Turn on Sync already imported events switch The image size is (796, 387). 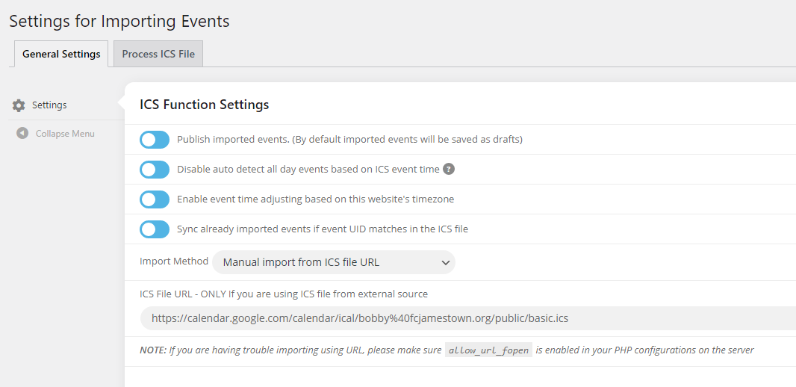point(155,229)
